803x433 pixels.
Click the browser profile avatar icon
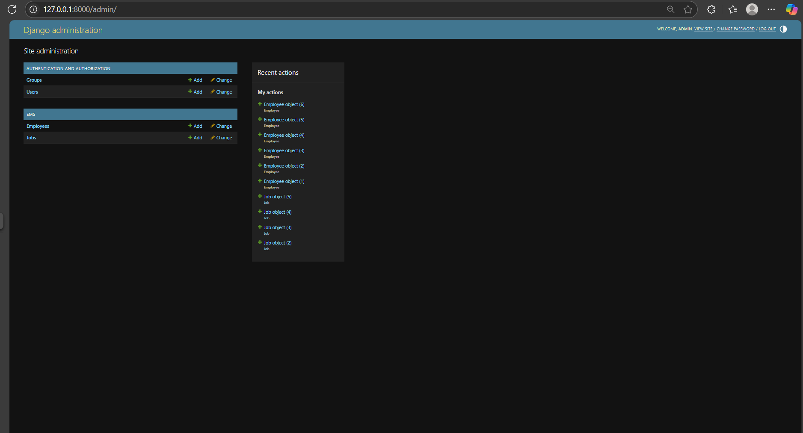[752, 9]
